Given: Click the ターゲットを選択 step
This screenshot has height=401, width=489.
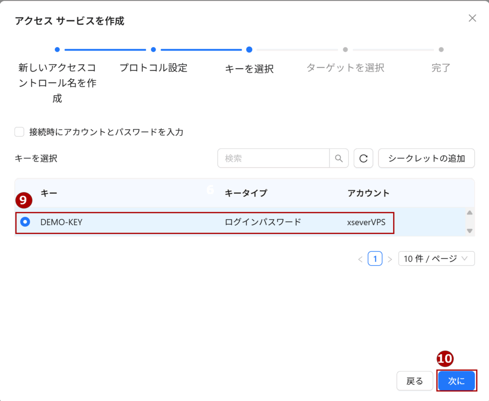Looking at the screenshot, I should [x=345, y=68].
